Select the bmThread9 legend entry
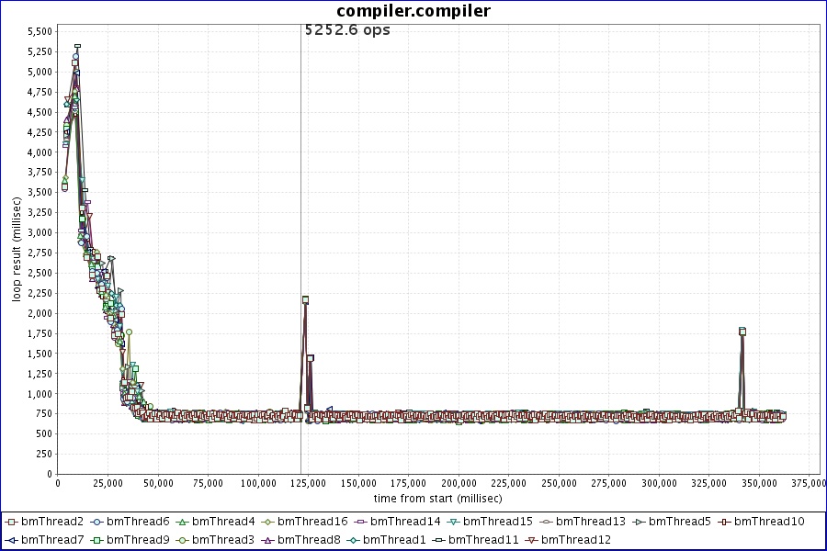The width and height of the screenshot is (827, 551). (133, 540)
